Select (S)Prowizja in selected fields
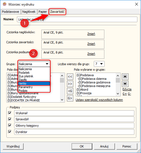This screenshot has width=141, height=153. coord(84,93)
